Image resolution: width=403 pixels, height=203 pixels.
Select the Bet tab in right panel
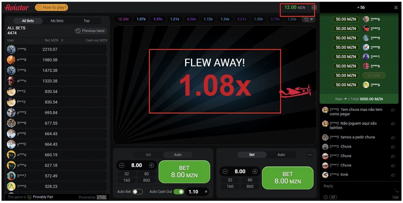pyautogui.click(x=252, y=155)
